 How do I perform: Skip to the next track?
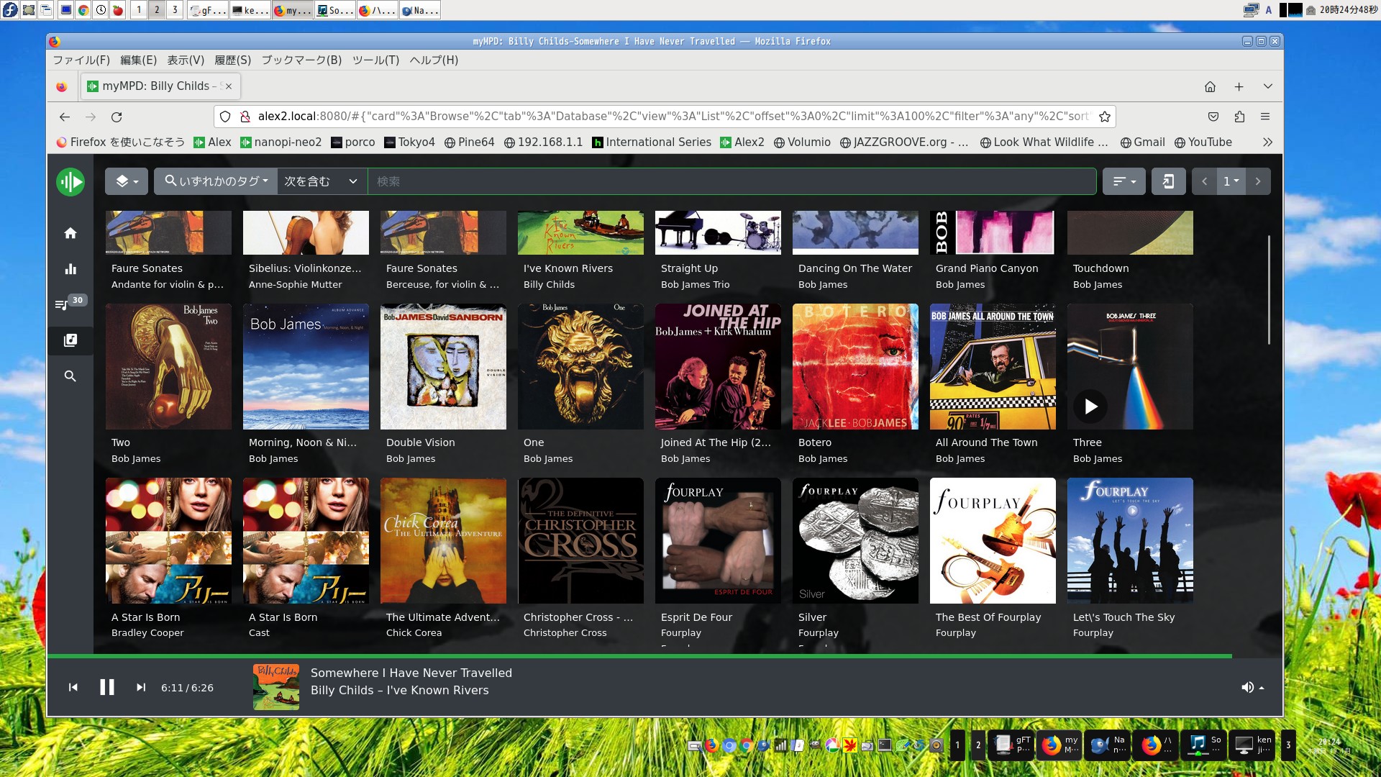click(141, 688)
